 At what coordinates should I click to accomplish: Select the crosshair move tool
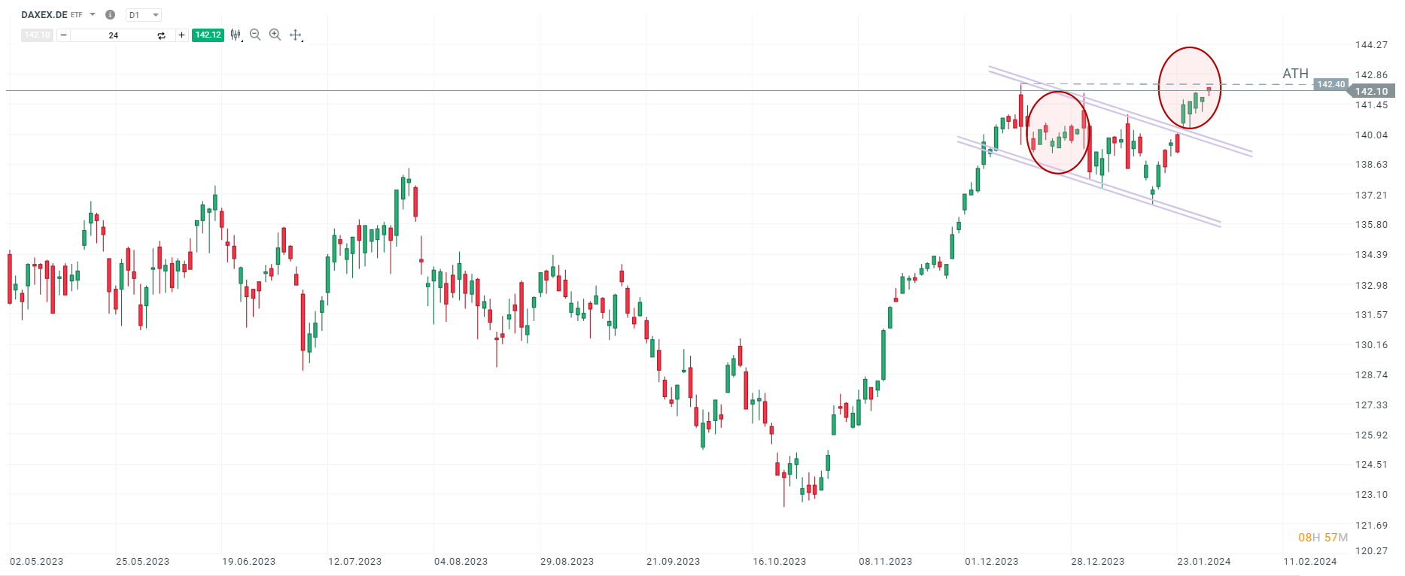tap(296, 35)
